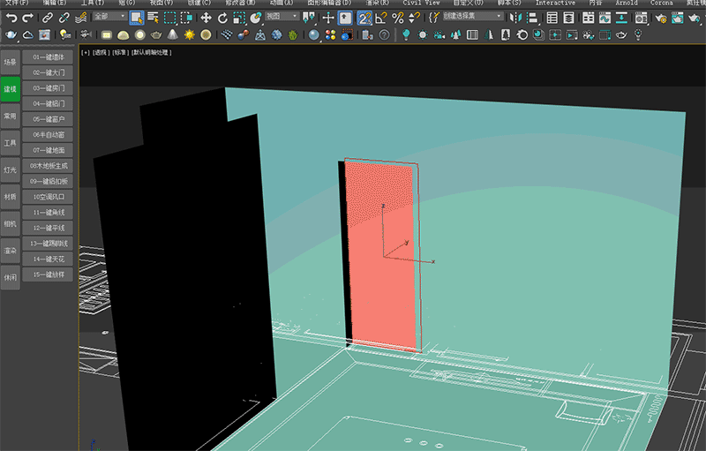Open the 全部 selection filter dropdown

coord(109,17)
